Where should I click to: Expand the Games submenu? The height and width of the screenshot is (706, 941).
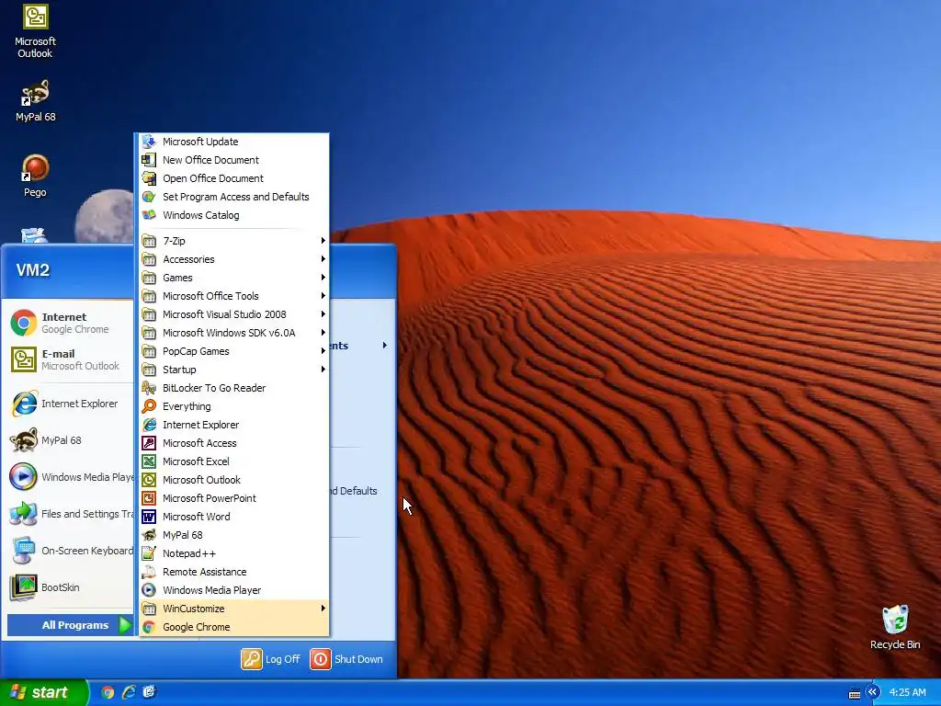coord(234,278)
